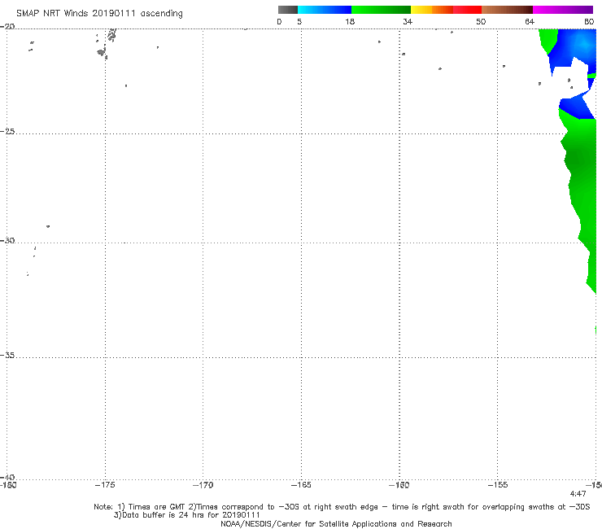602x529 pixels.
Task: Click the blue 5-18 colorbar segment
Action: (x=325, y=10)
